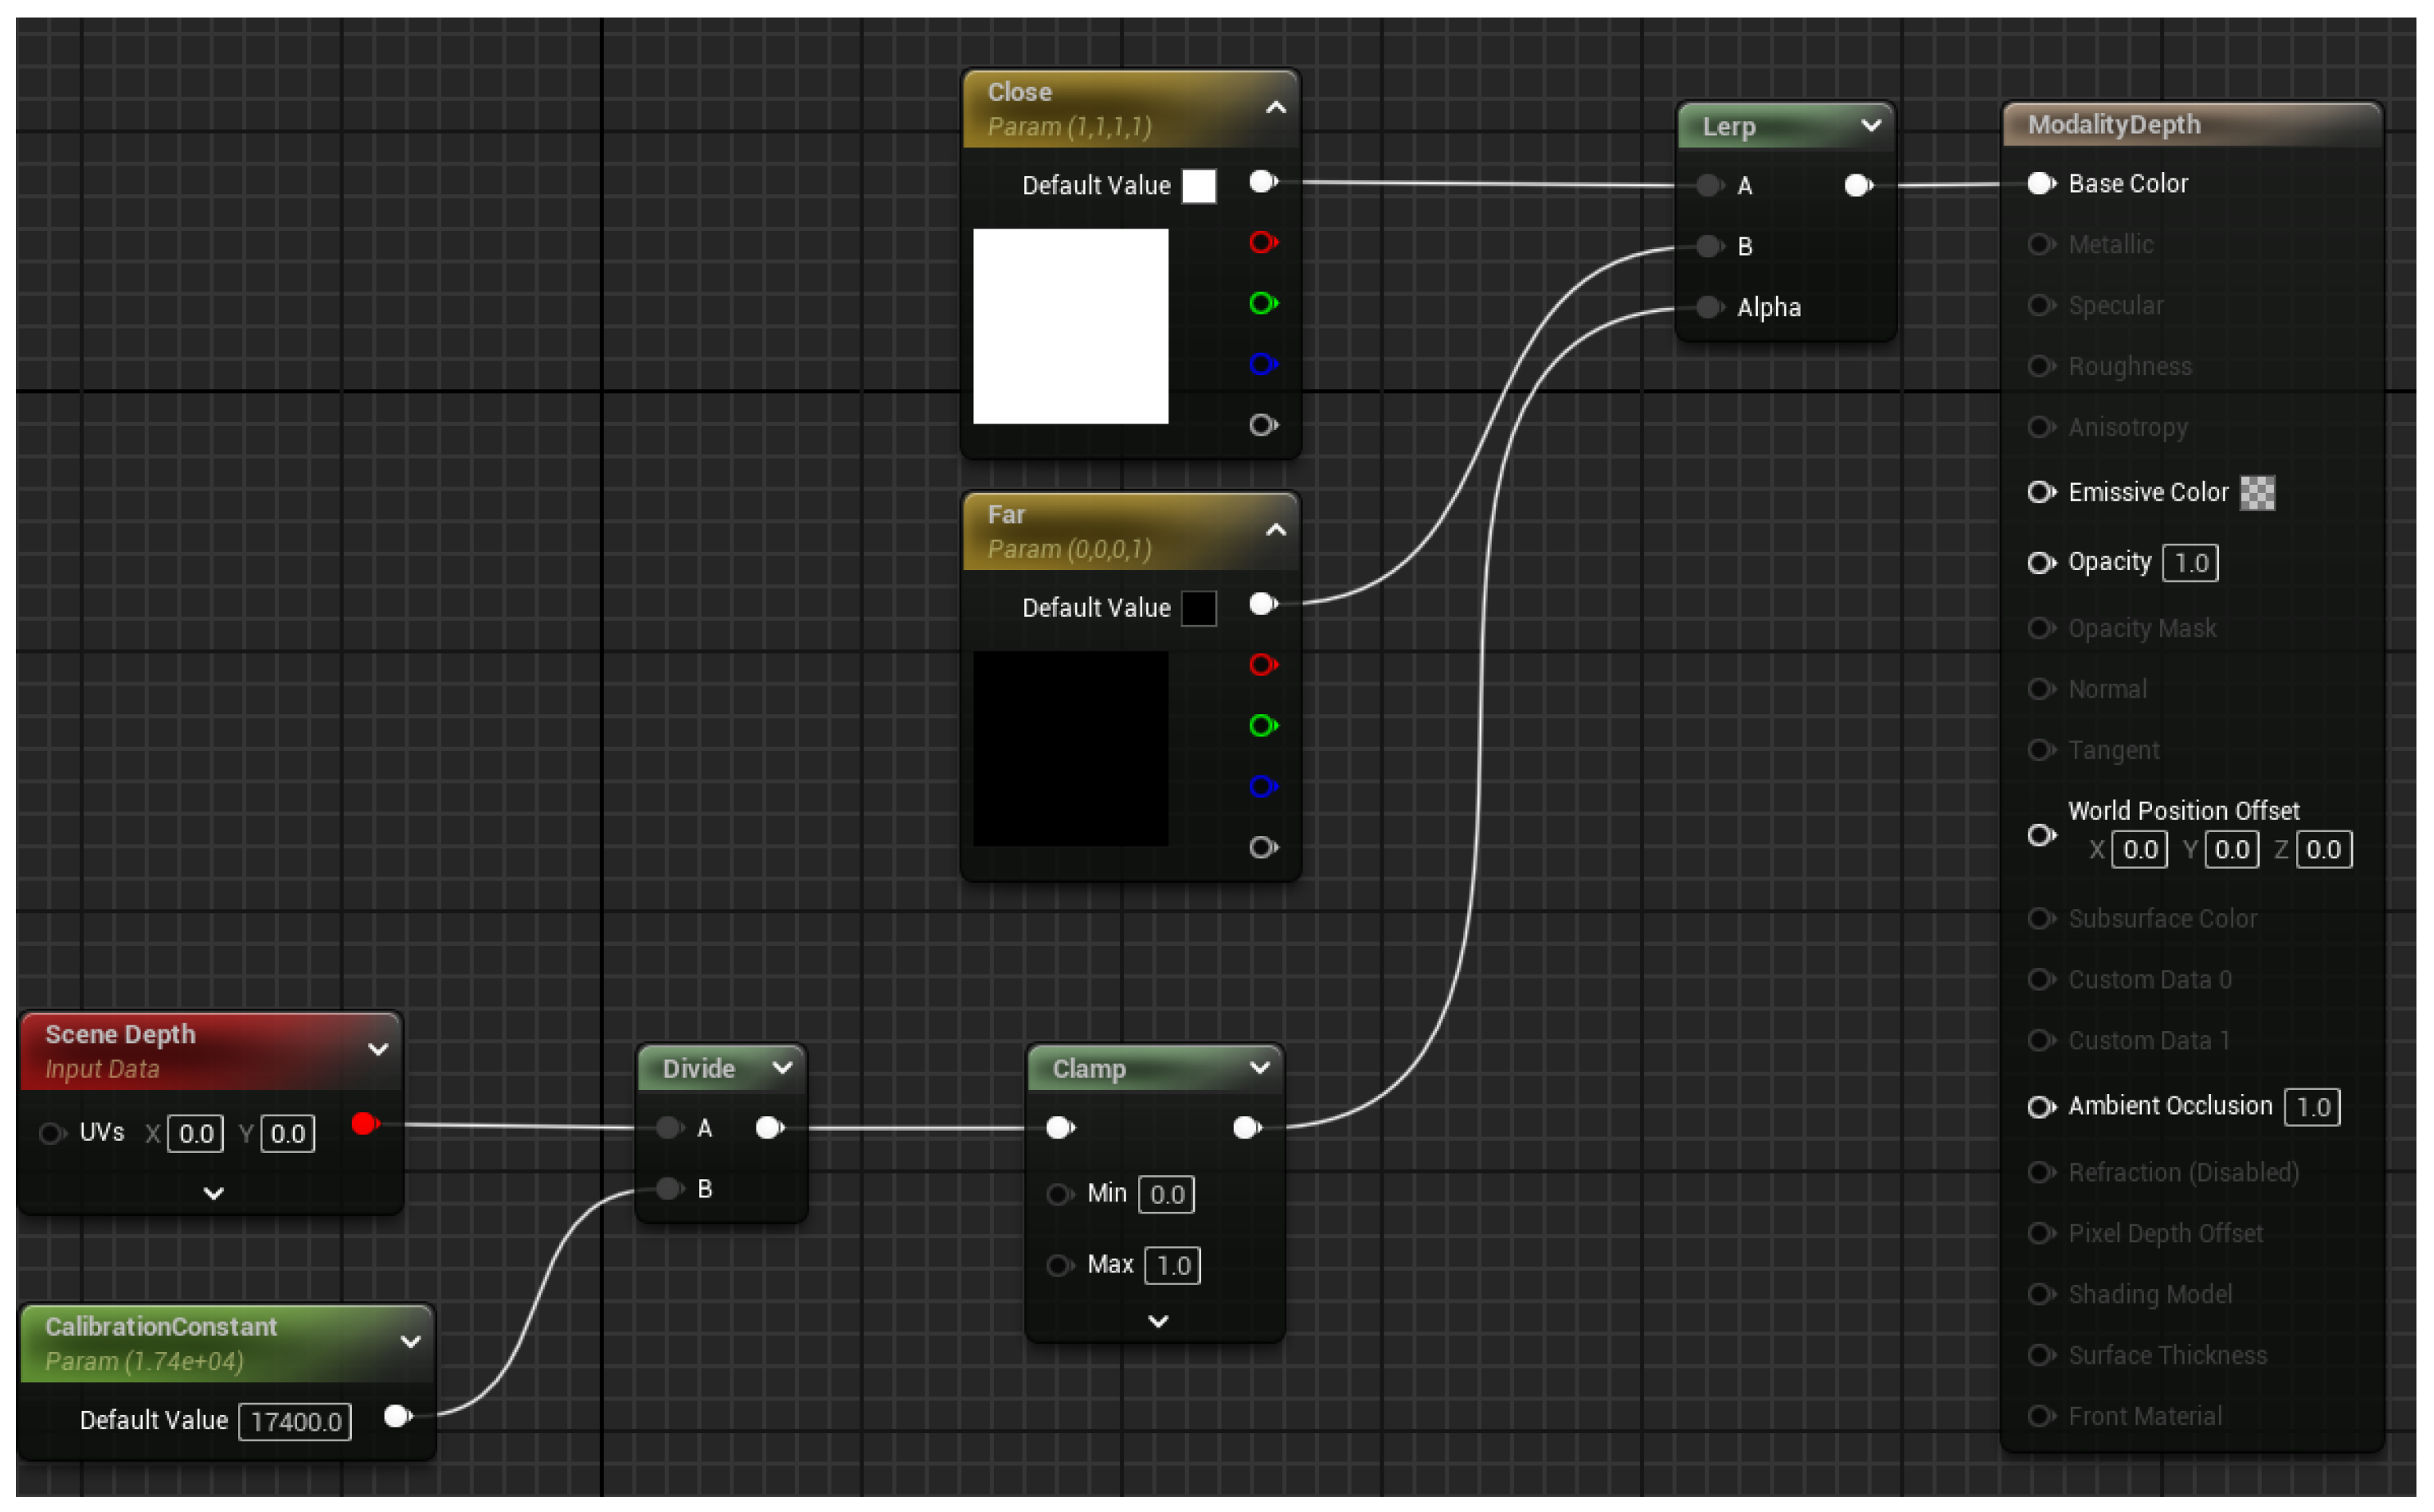Collapse the Far parameter node preview
This screenshot has height=1512, width=2434.
[1276, 530]
